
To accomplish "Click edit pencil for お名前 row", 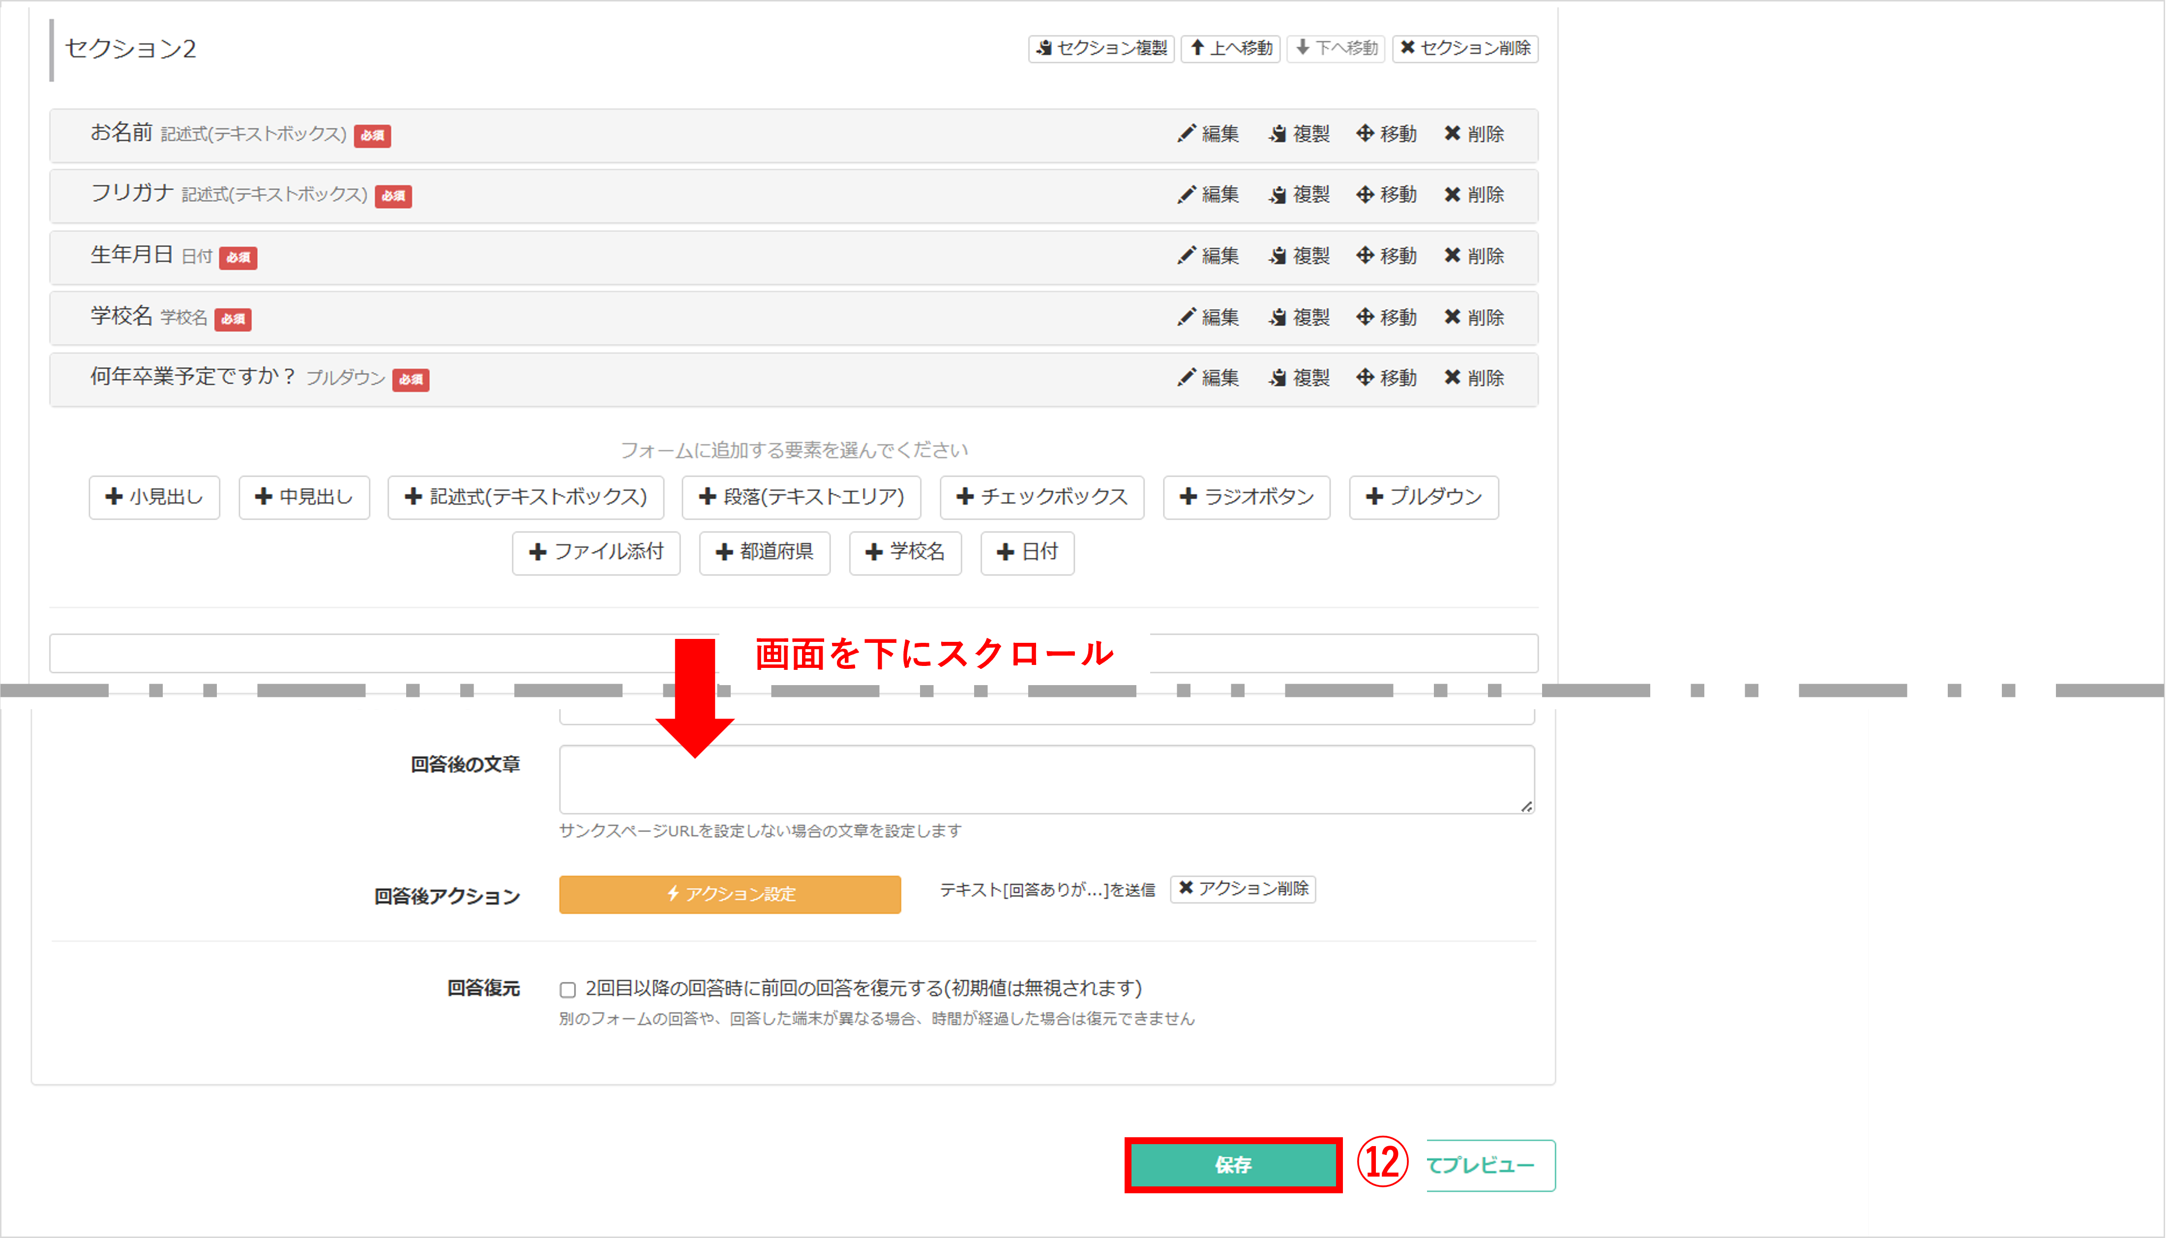I will tap(1208, 134).
